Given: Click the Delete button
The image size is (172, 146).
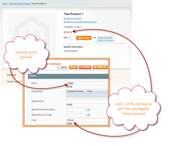Looking at the screenshot, I should click(85, 67).
